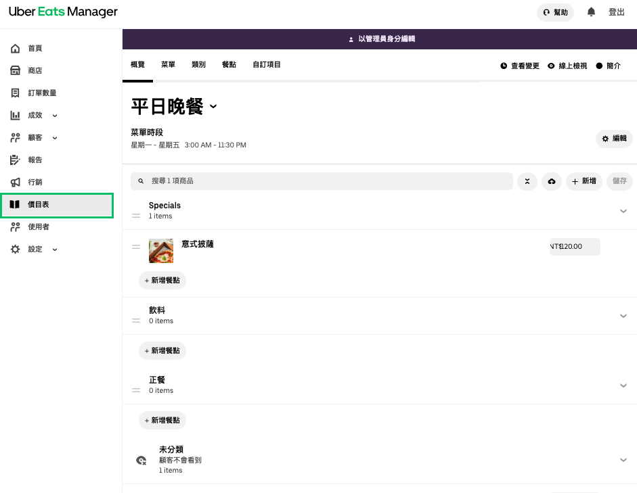Open 行銷 marketing in the sidebar
The width and height of the screenshot is (637, 493).
[35, 183]
